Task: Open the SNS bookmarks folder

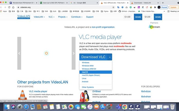Action: point(45,11)
